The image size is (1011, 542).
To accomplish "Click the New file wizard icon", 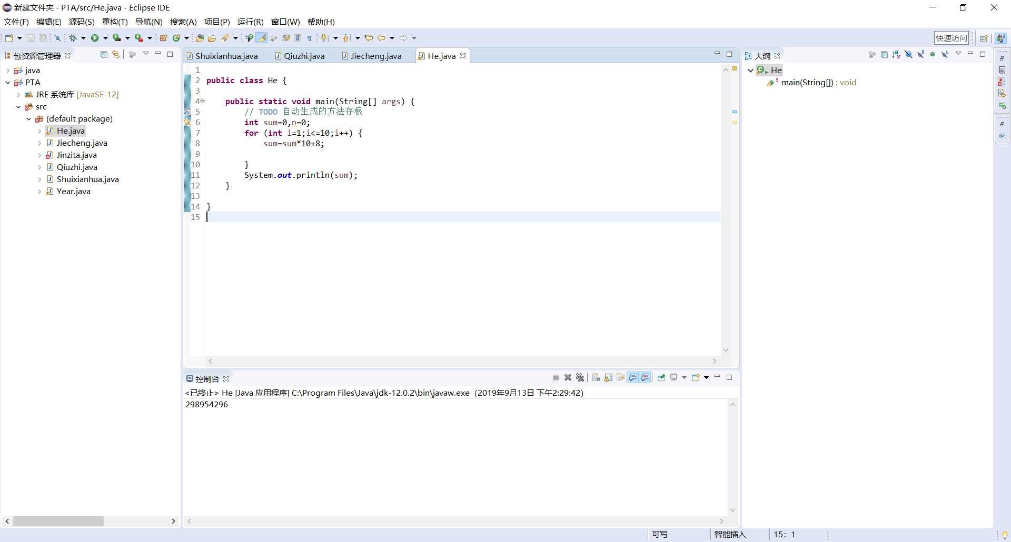I will coord(9,38).
